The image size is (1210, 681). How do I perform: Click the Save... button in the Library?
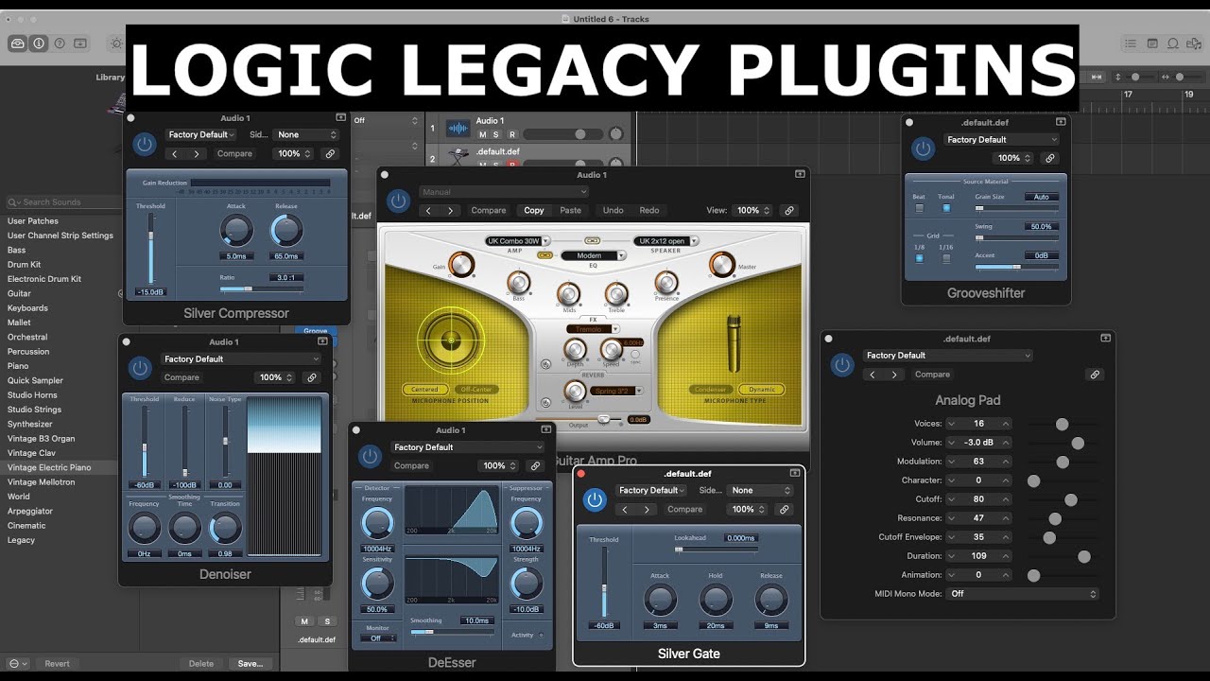(251, 663)
